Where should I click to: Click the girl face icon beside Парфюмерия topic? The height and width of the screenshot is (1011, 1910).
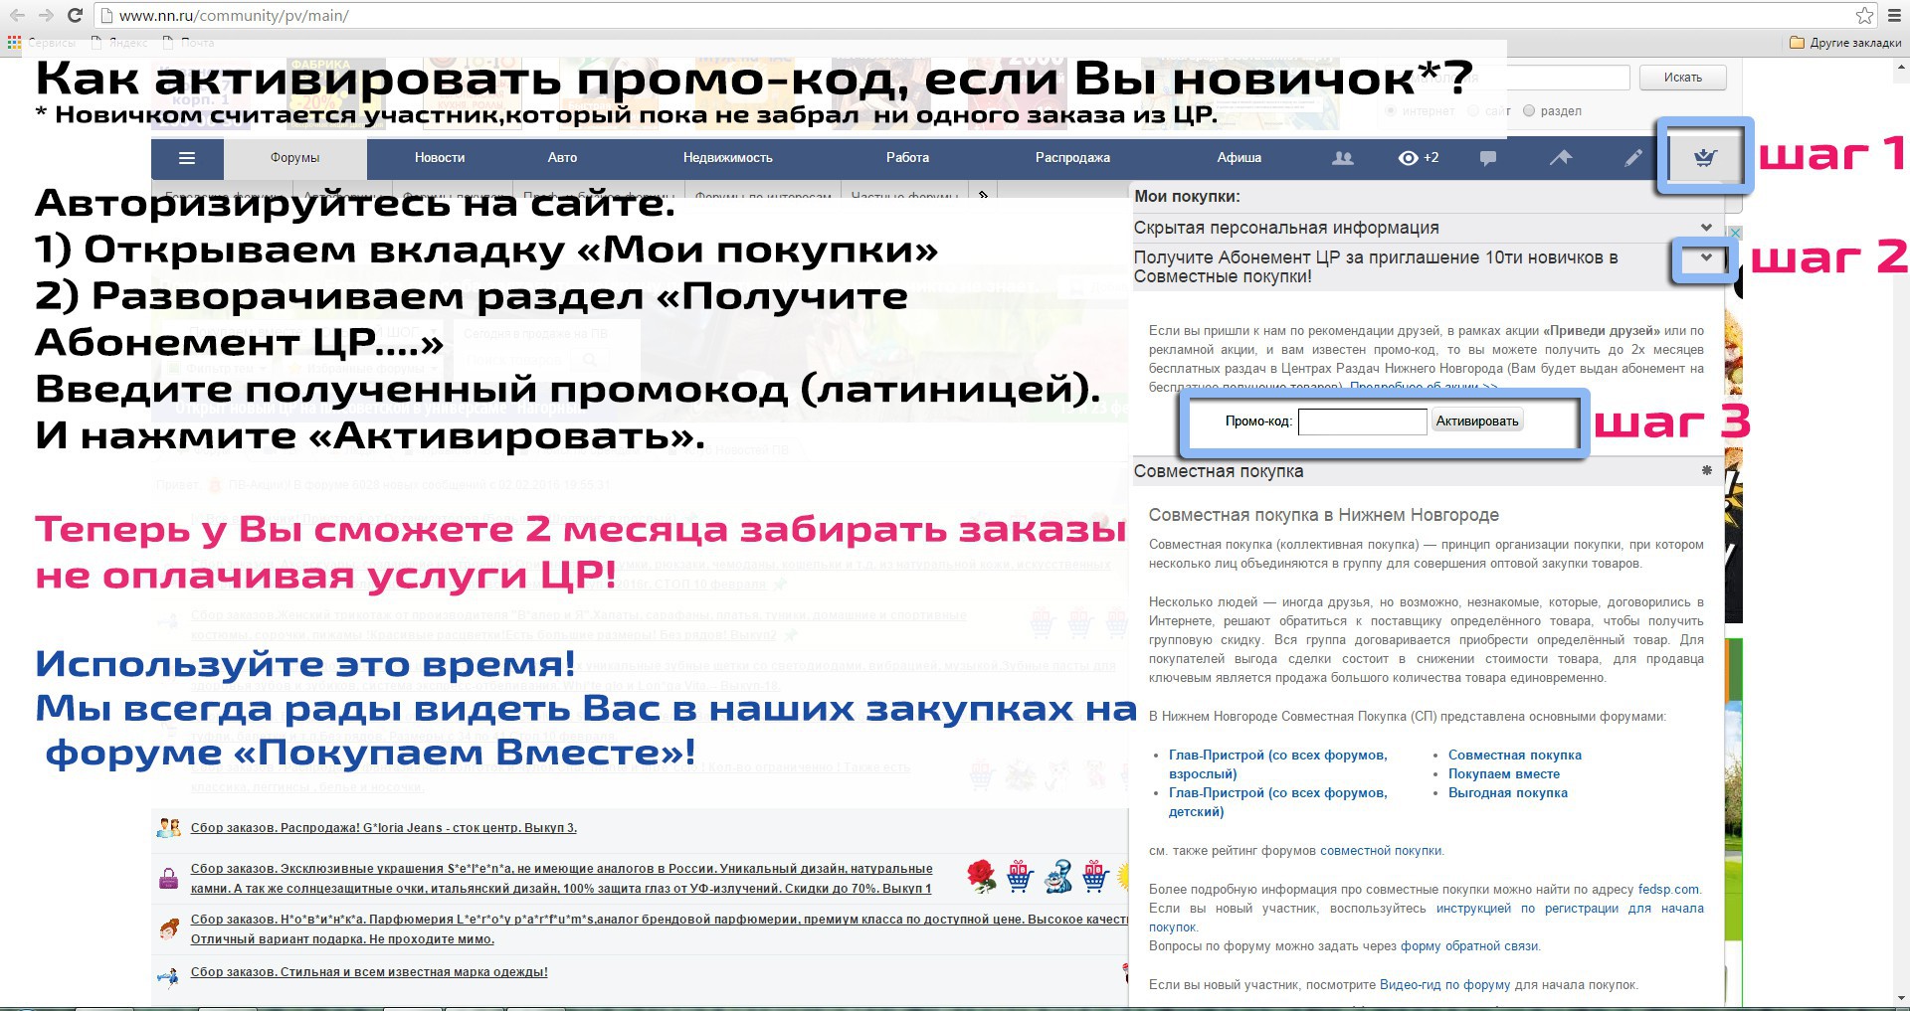[x=168, y=928]
